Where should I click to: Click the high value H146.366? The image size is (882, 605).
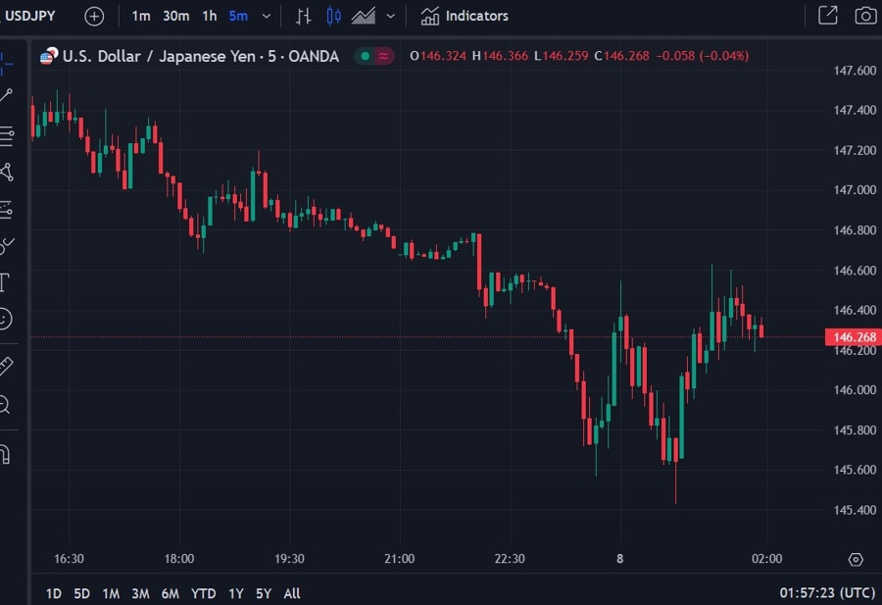coord(500,56)
